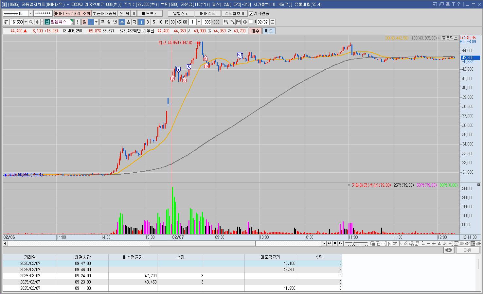Click the save chart floppy disk icon

[239, 22]
